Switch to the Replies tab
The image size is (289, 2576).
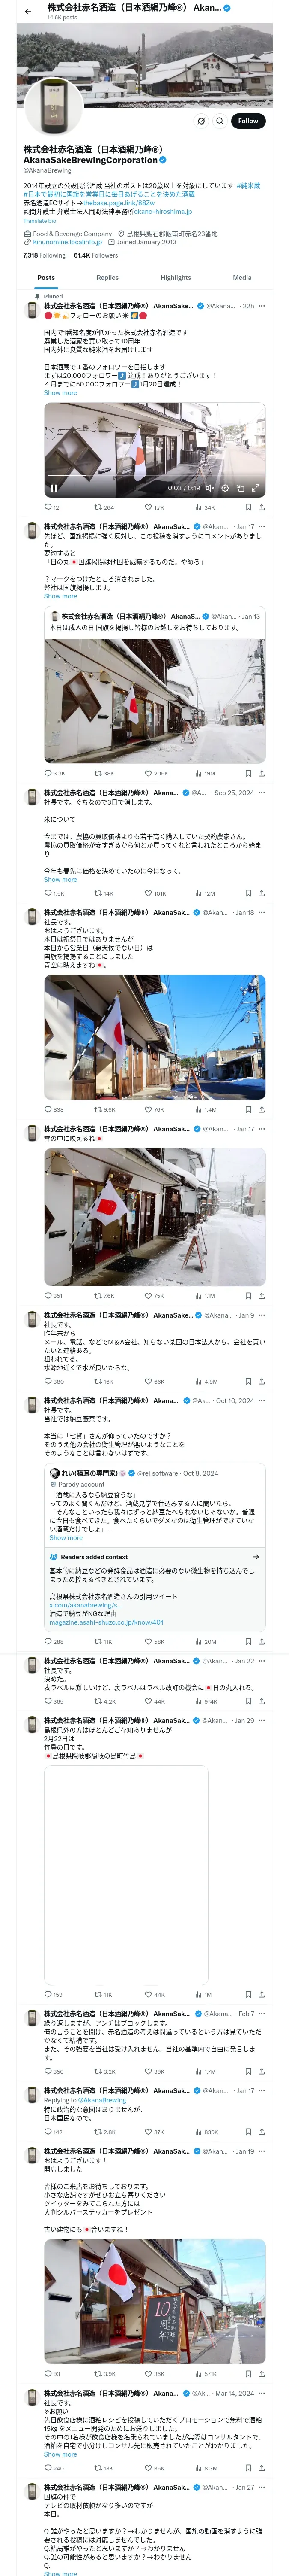(107, 278)
